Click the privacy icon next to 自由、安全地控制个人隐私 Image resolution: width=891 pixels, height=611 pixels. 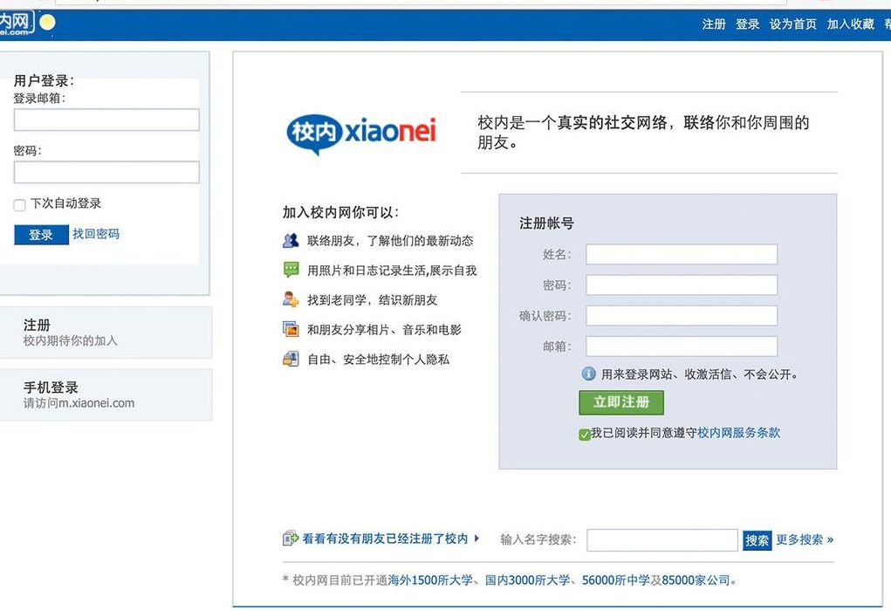pos(291,358)
